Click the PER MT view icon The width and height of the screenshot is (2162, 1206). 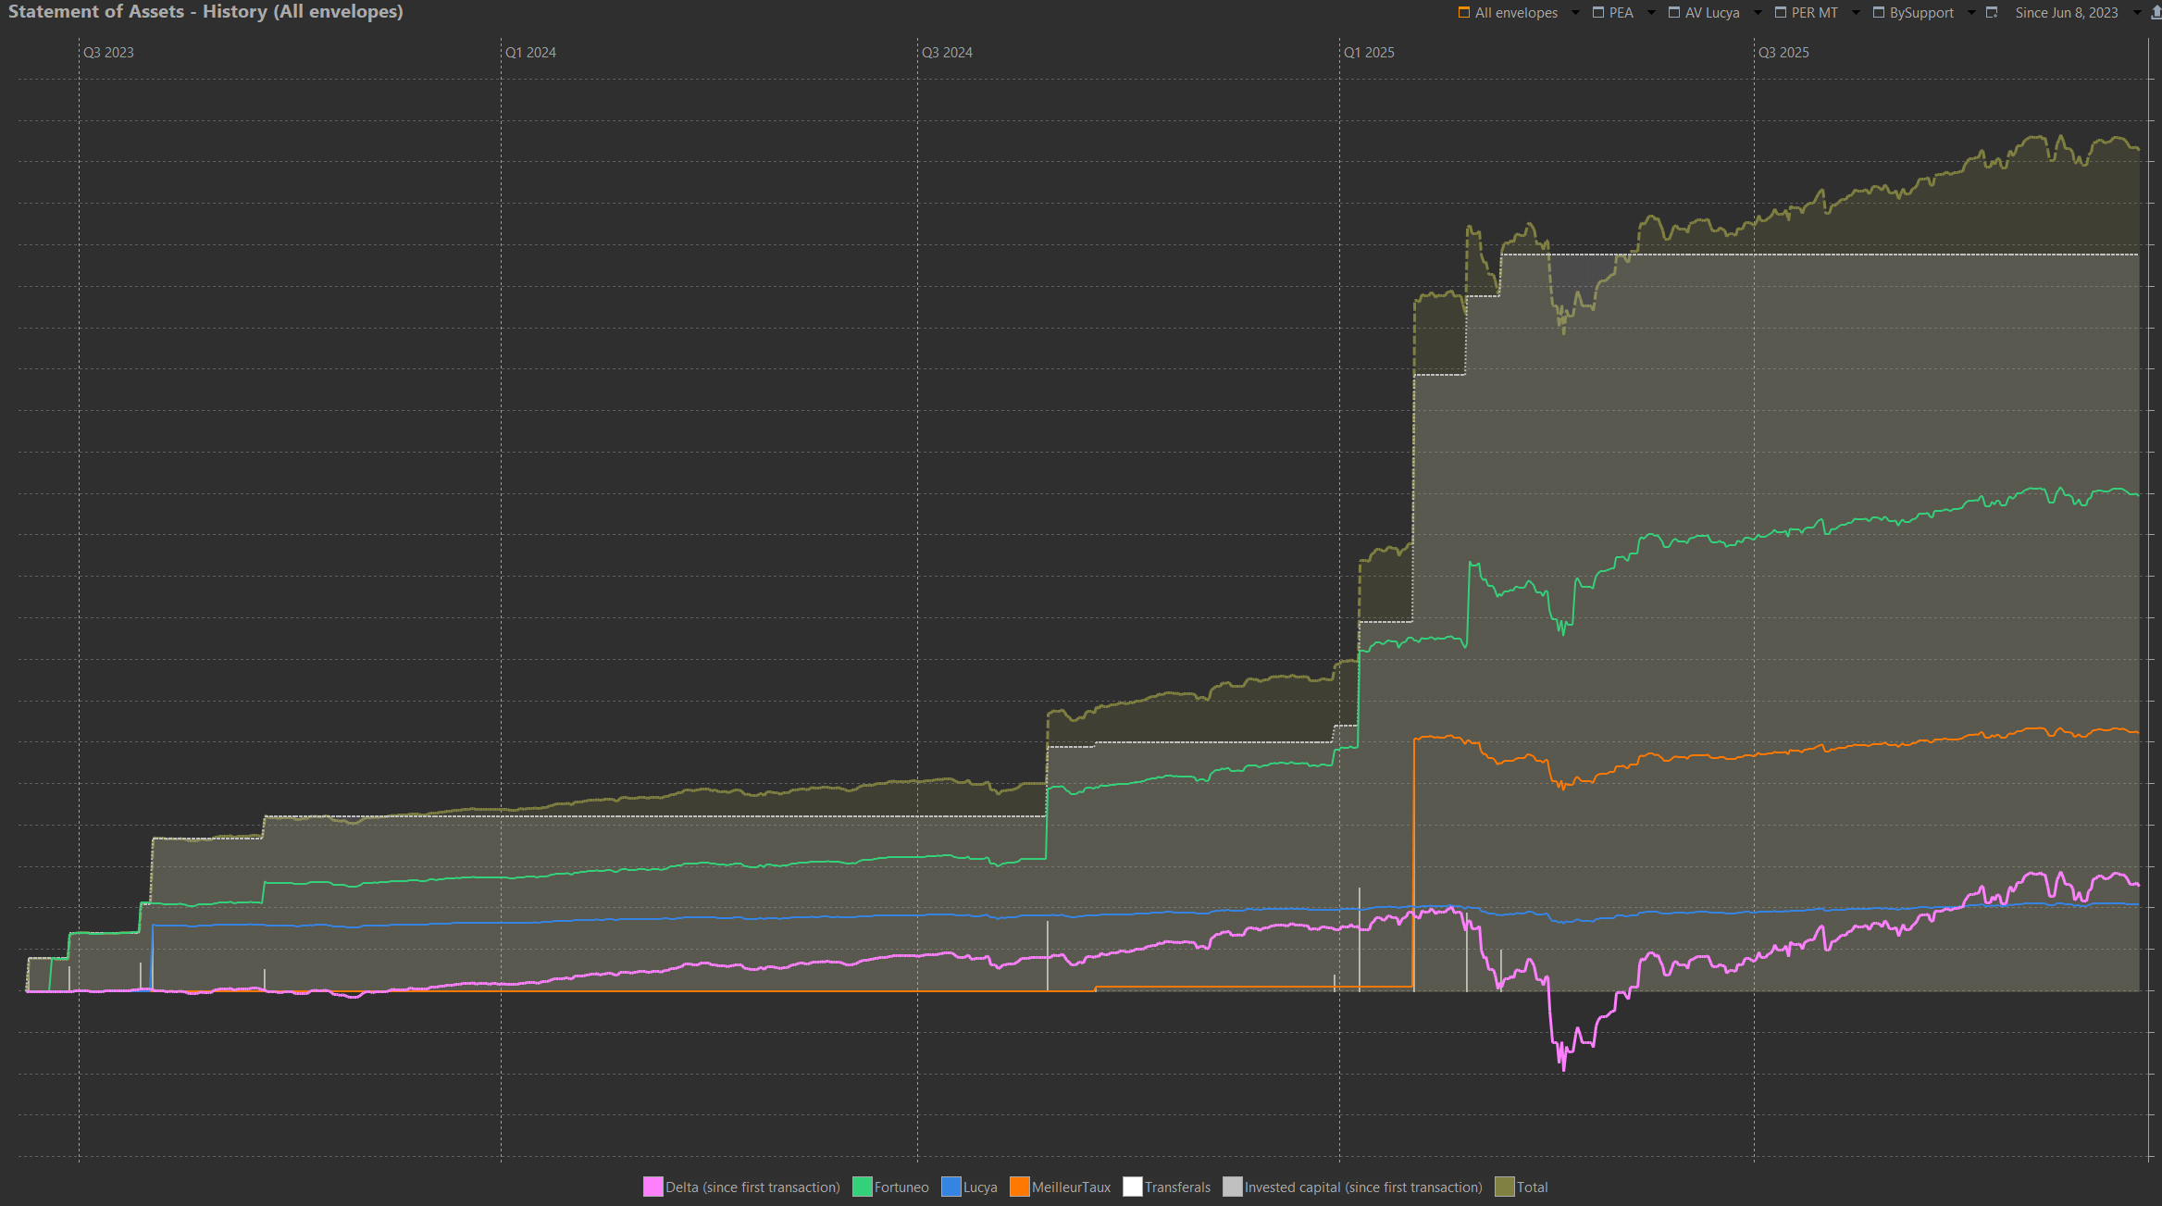pos(1781,13)
